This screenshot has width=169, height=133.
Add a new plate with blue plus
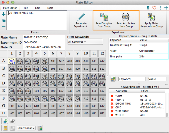click(4, 14)
